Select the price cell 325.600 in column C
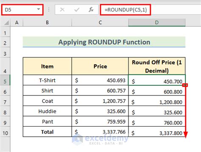This screenshot has width=201, height=152. click(100, 111)
